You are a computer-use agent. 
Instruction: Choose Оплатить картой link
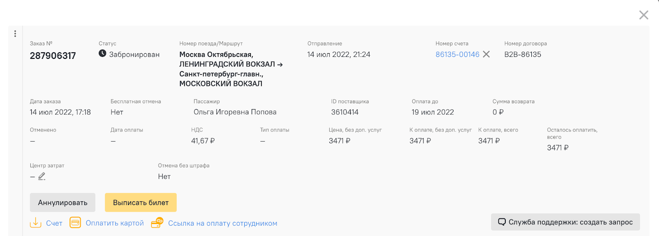point(115,223)
